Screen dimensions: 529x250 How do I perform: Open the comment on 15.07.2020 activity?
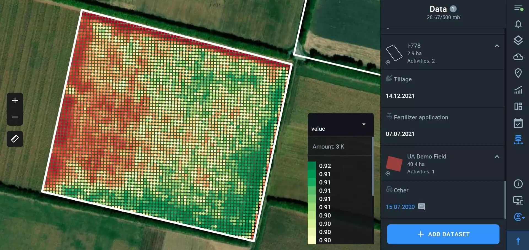421,207
